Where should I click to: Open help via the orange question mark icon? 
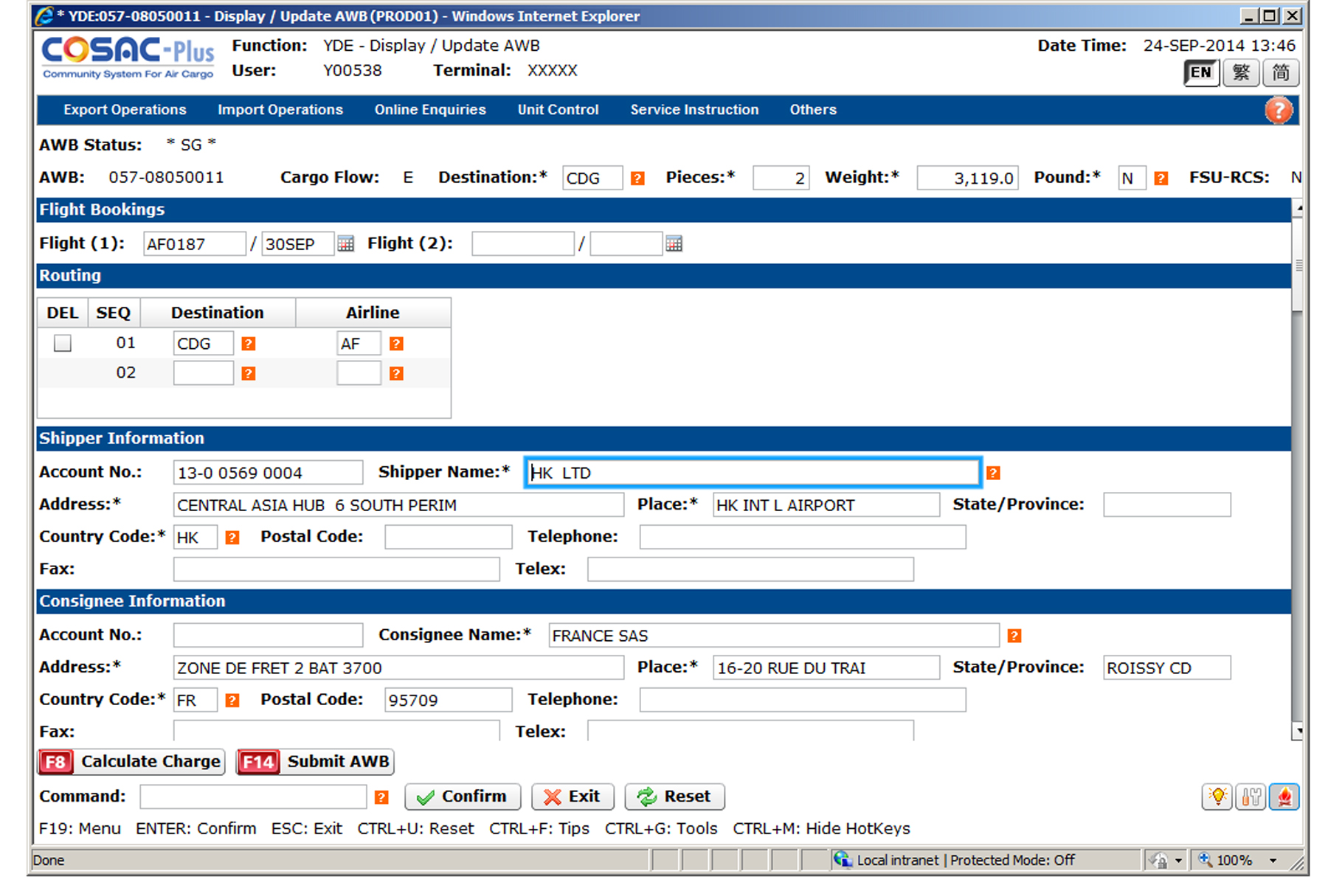[1280, 111]
